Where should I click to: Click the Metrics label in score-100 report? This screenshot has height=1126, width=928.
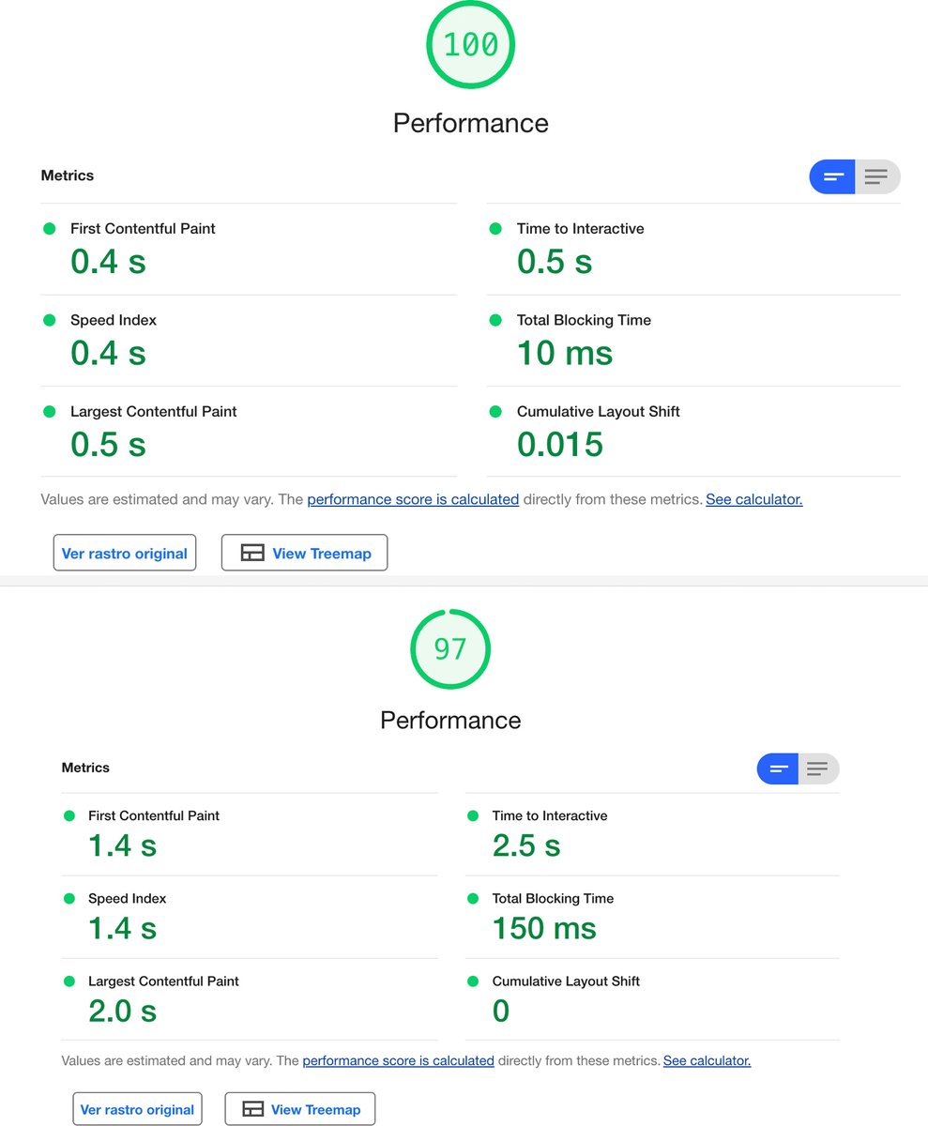pyautogui.click(x=68, y=175)
